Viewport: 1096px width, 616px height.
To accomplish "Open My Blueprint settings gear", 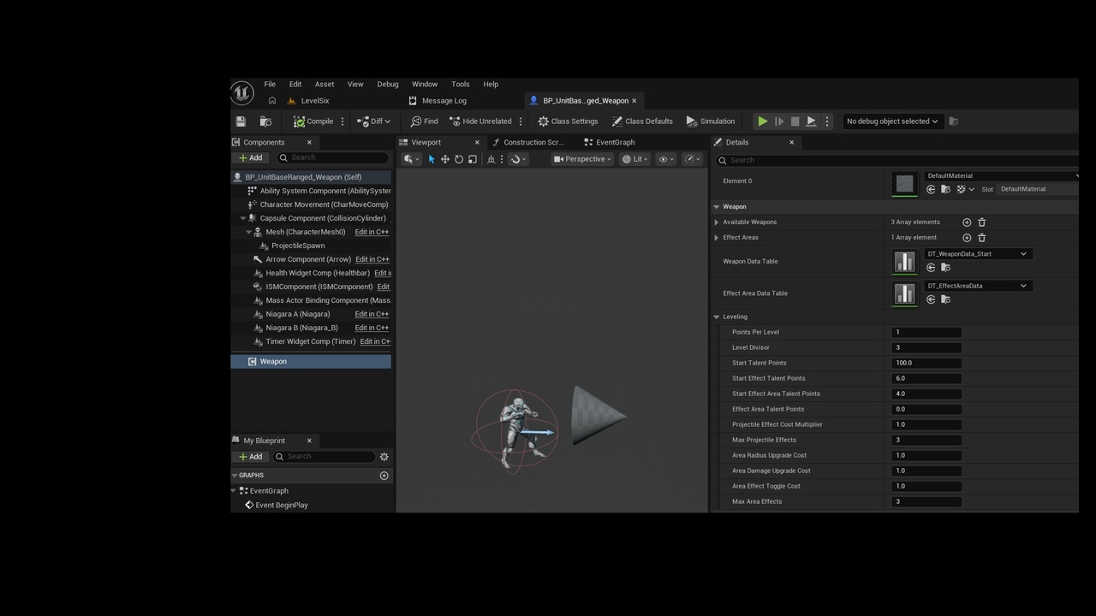I will click(x=384, y=457).
